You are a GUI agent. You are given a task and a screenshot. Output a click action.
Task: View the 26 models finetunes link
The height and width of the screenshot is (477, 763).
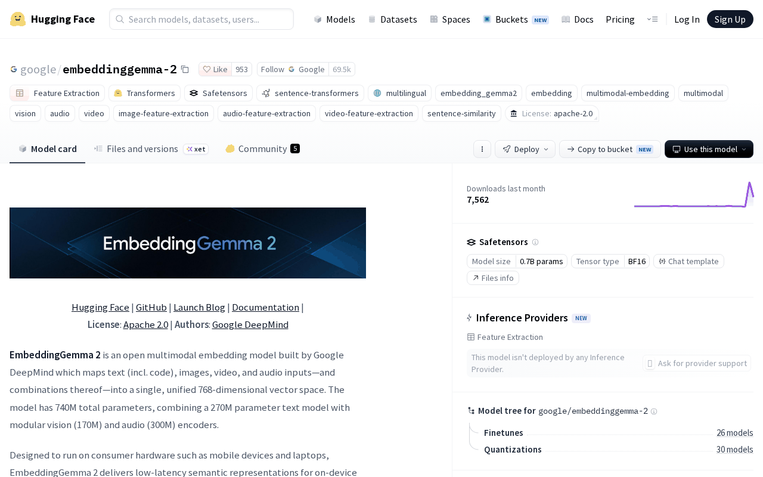(735, 433)
